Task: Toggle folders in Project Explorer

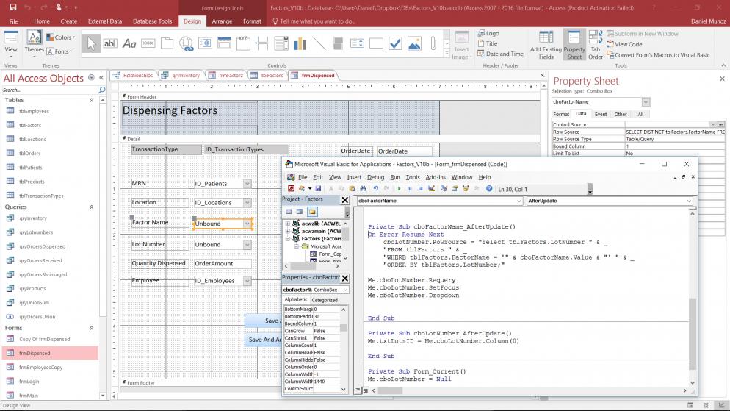Action: pyautogui.click(x=312, y=212)
